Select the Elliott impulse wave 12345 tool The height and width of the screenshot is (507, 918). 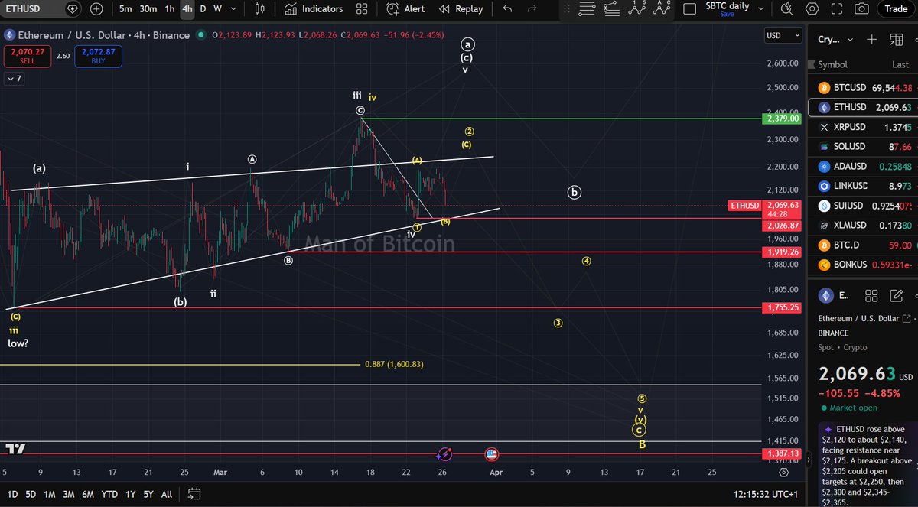pos(639,8)
